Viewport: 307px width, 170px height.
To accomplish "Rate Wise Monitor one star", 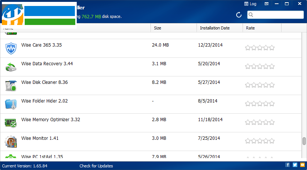I will pyautogui.click(x=248, y=141).
